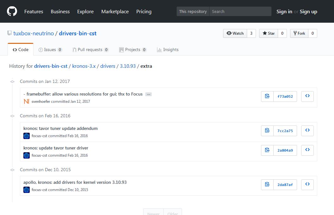The image size is (334, 215).
Task: Browse repository at commit 2a804a9
Action: (307, 150)
